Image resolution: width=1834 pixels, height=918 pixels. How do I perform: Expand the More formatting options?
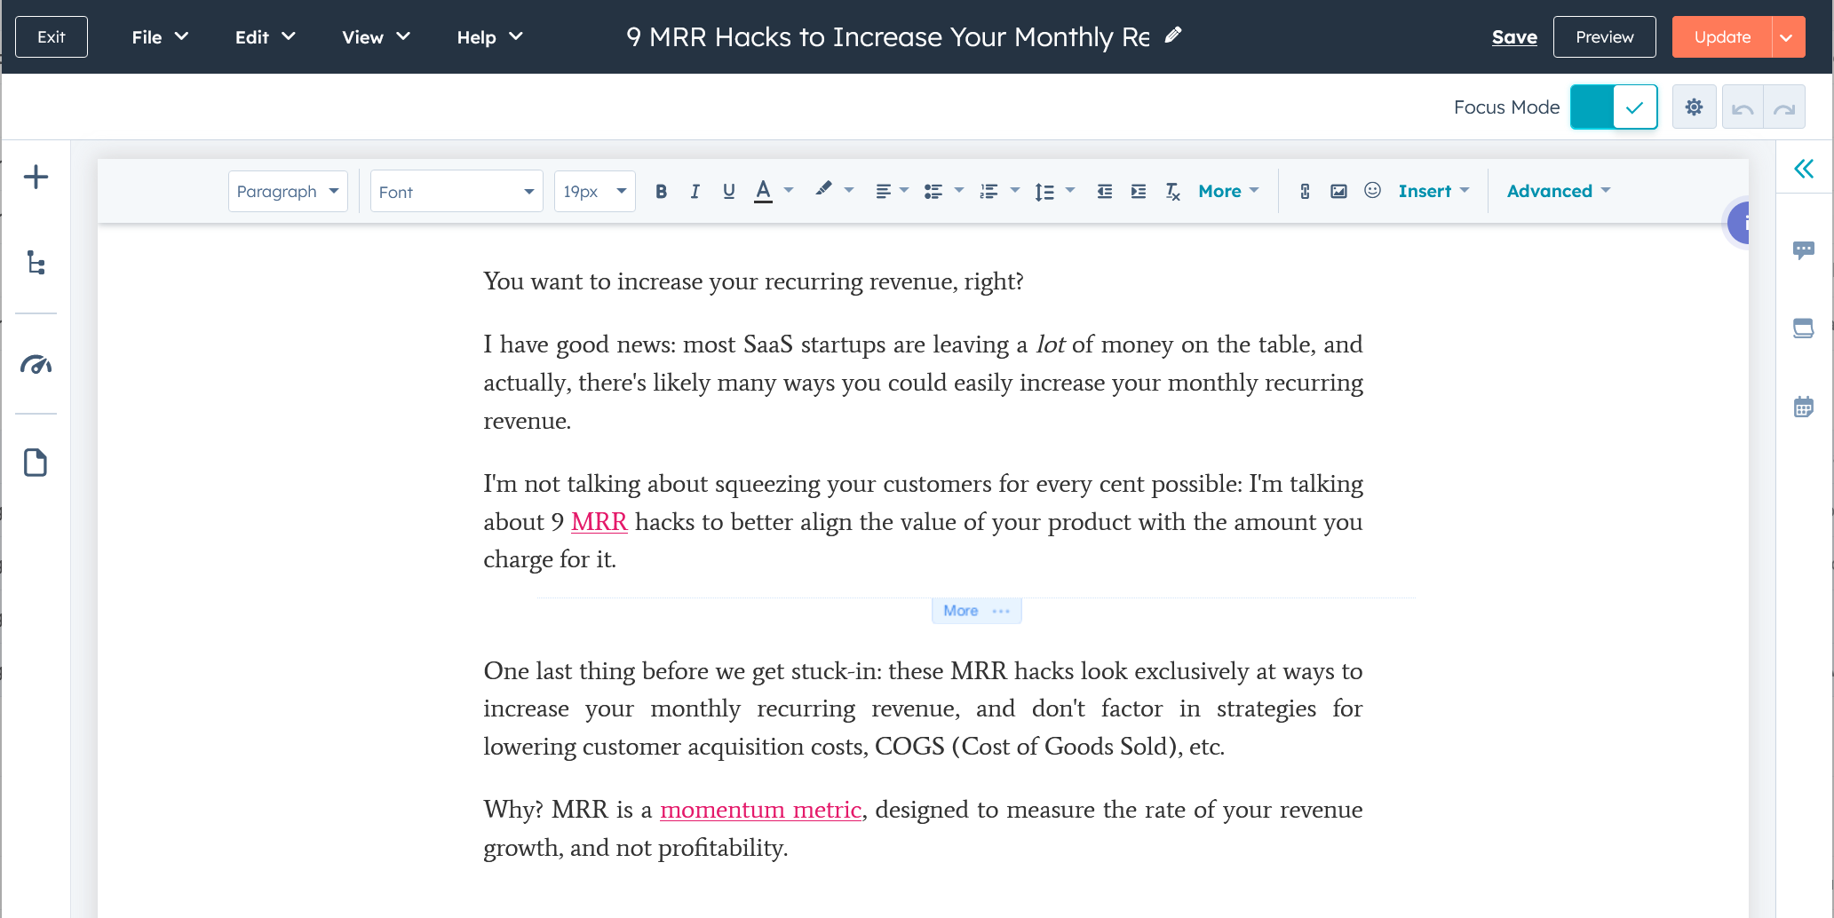(1228, 191)
